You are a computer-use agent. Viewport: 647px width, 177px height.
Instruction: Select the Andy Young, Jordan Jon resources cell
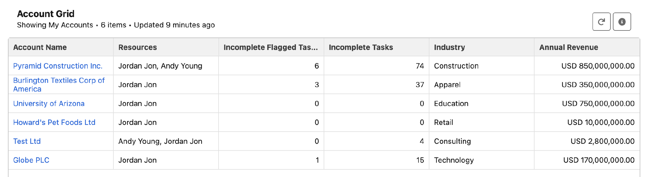(160, 141)
